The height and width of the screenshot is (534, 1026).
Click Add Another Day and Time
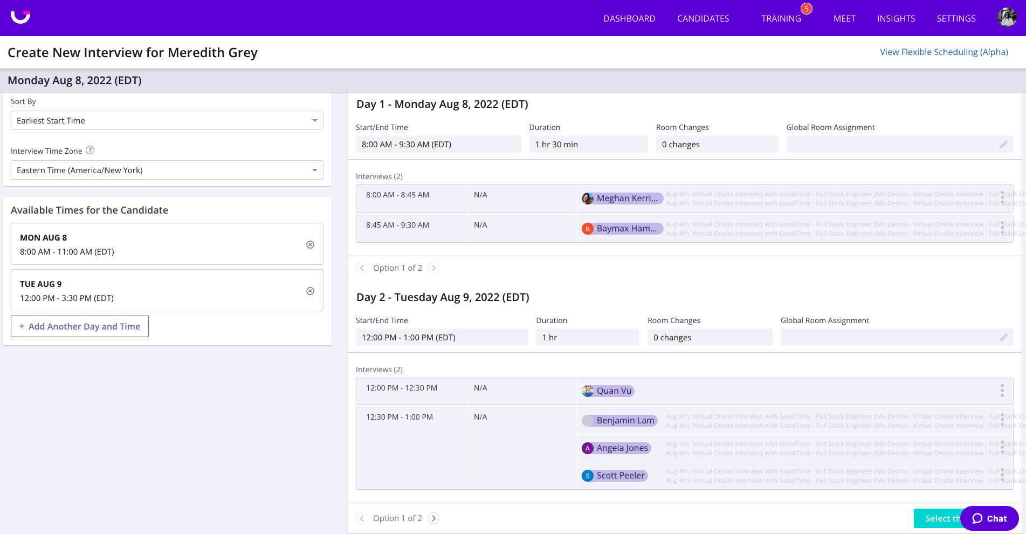pos(79,326)
